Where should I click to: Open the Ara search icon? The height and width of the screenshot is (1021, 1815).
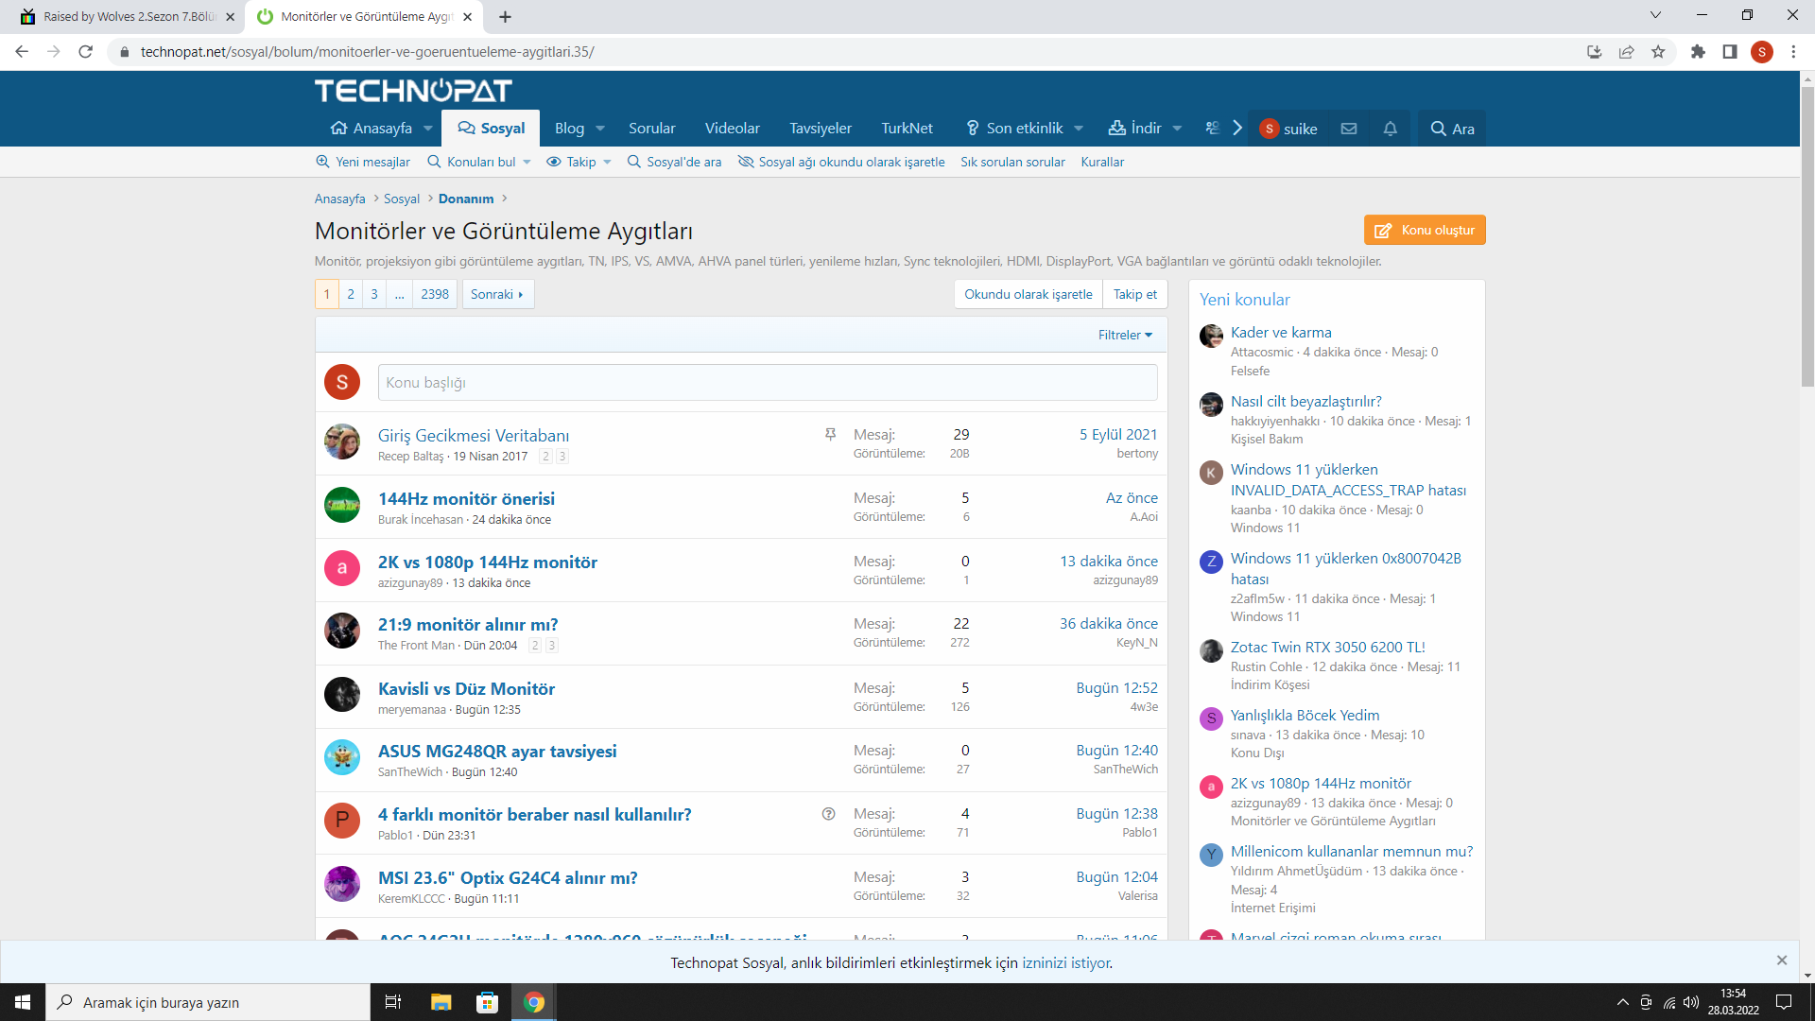click(x=1452, y=129)
